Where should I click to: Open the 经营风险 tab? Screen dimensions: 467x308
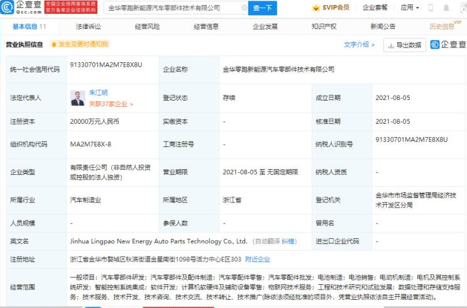click(x=146, y=26)
